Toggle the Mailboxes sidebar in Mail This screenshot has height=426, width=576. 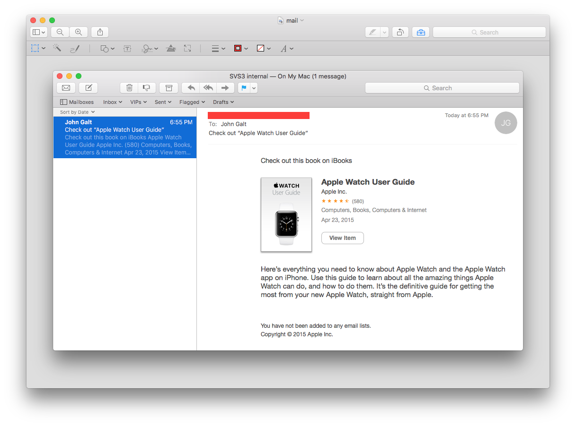pyautogui.click(x=77, y=102)
